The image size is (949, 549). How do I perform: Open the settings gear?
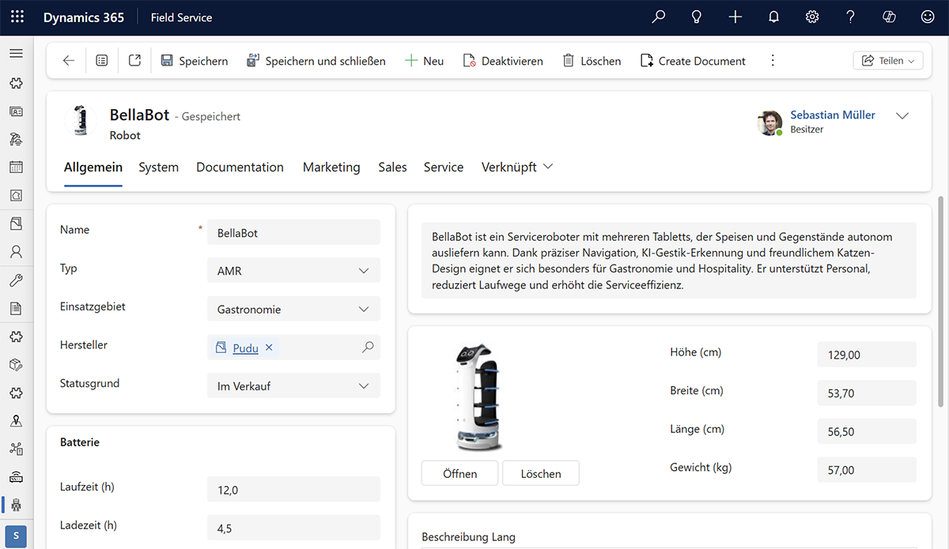(811, 17)
